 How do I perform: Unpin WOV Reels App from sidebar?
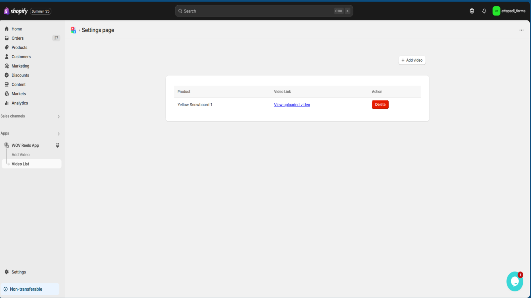57,145
